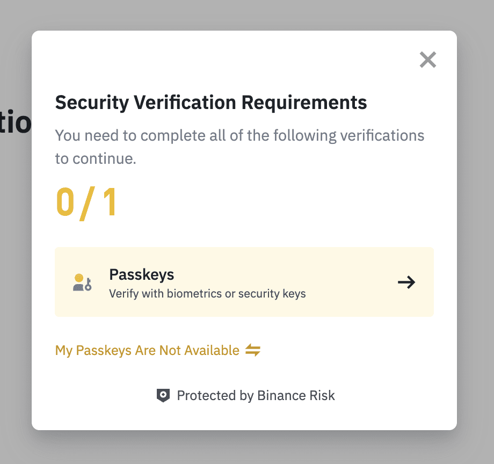This screenshot has width=494, height=464.
Task: Click the 'Security Verification Requirements' heading
Action: click(x=211, y=102)
